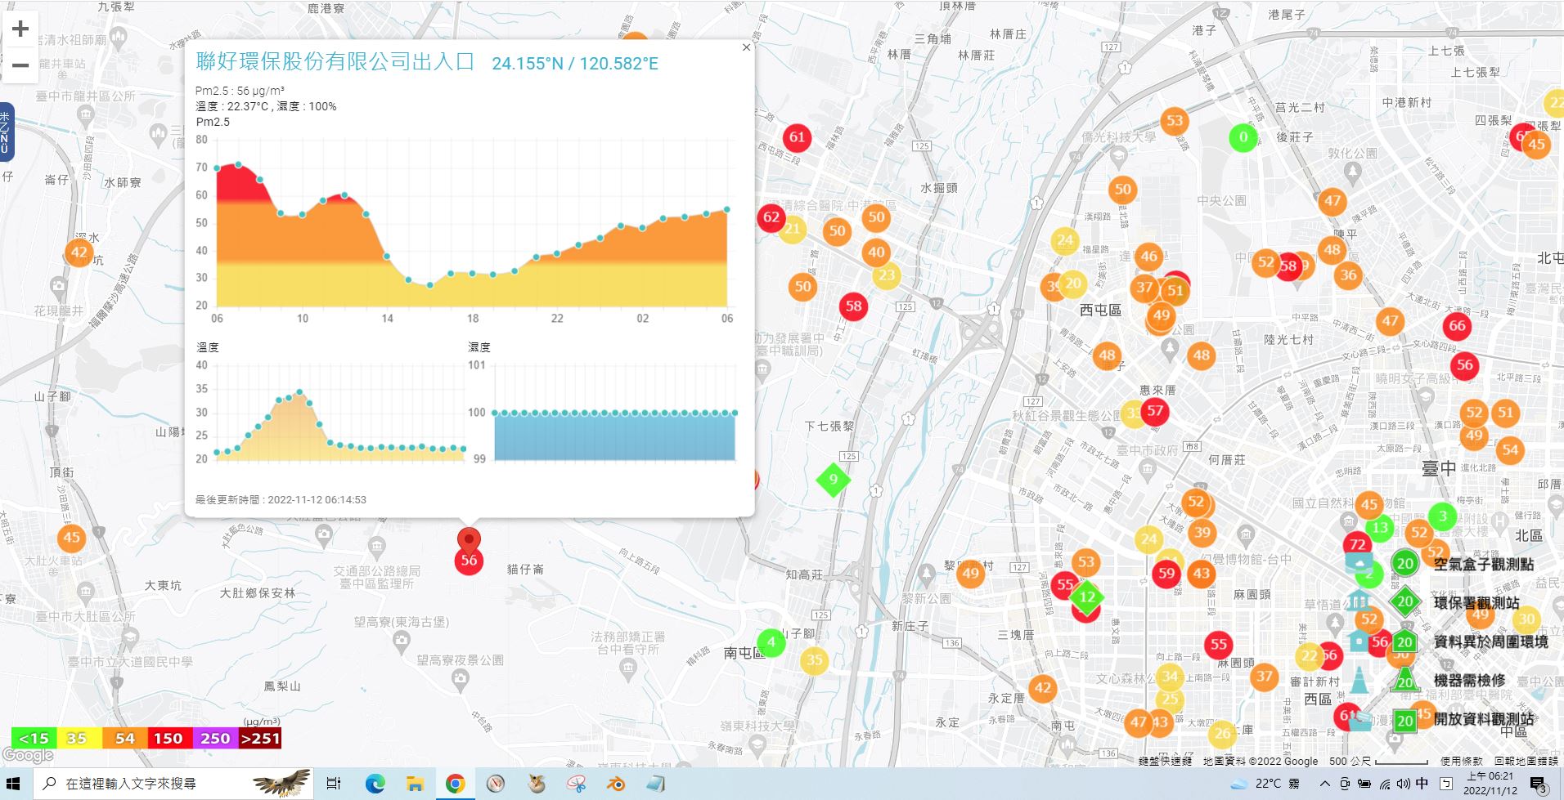The image size is (1564, 800).
Task: Select the orange 42 station near 深水
Action: point(79,252)
